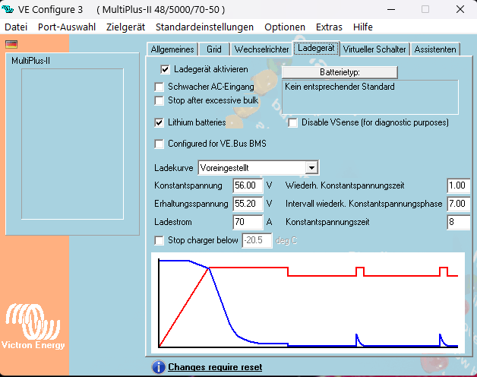Click the Batterietyp button
The height and width of the screenshot is (377, 477).
pos(340,72)
